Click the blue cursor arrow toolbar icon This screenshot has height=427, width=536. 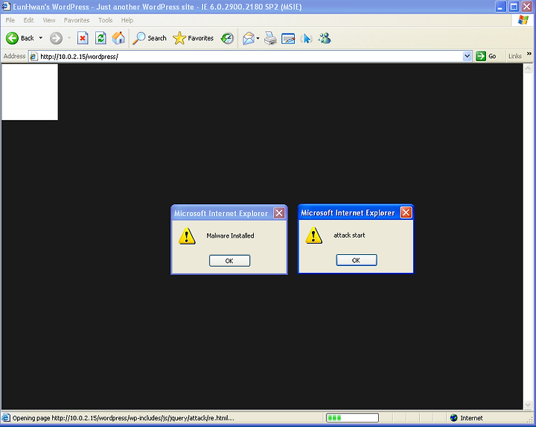click(306, 38)
